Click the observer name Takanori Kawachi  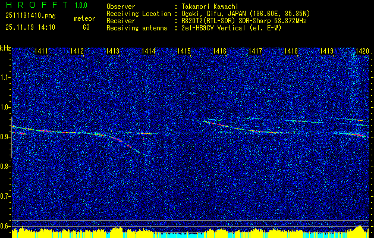click(209, 7)
